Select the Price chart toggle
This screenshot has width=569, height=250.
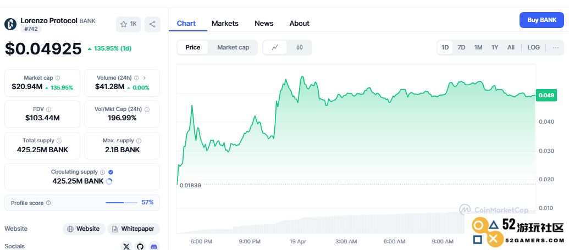193,47
